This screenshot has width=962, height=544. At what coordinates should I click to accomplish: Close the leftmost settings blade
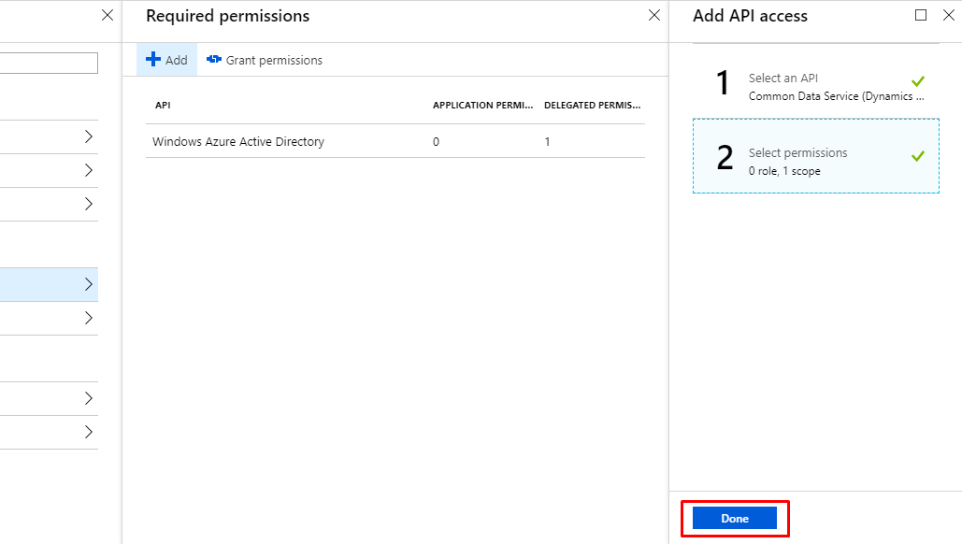(108, 15)
